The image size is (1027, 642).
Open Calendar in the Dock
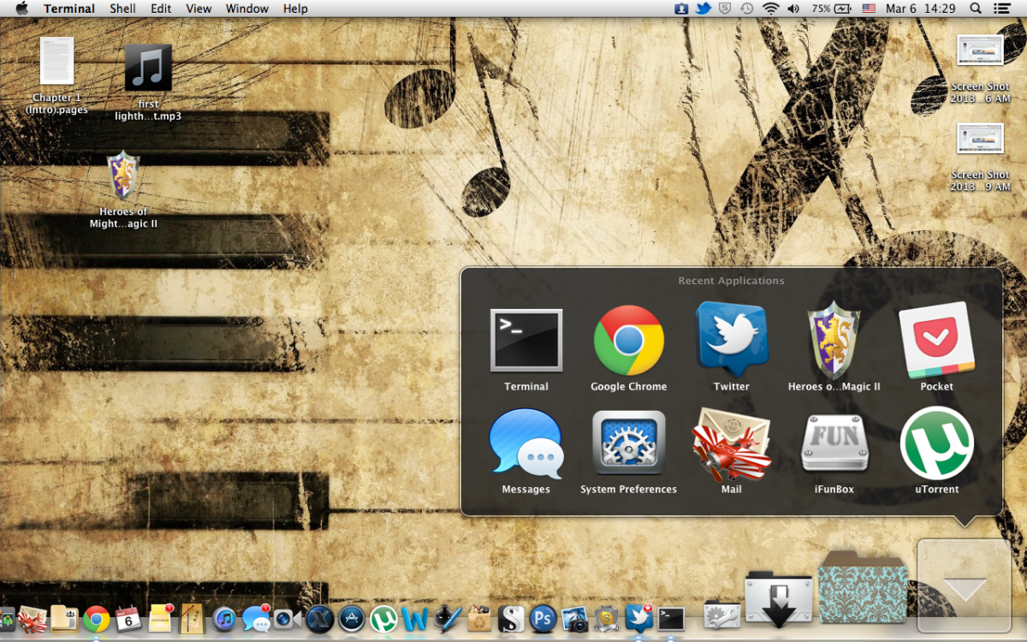(x=128, y=619)
